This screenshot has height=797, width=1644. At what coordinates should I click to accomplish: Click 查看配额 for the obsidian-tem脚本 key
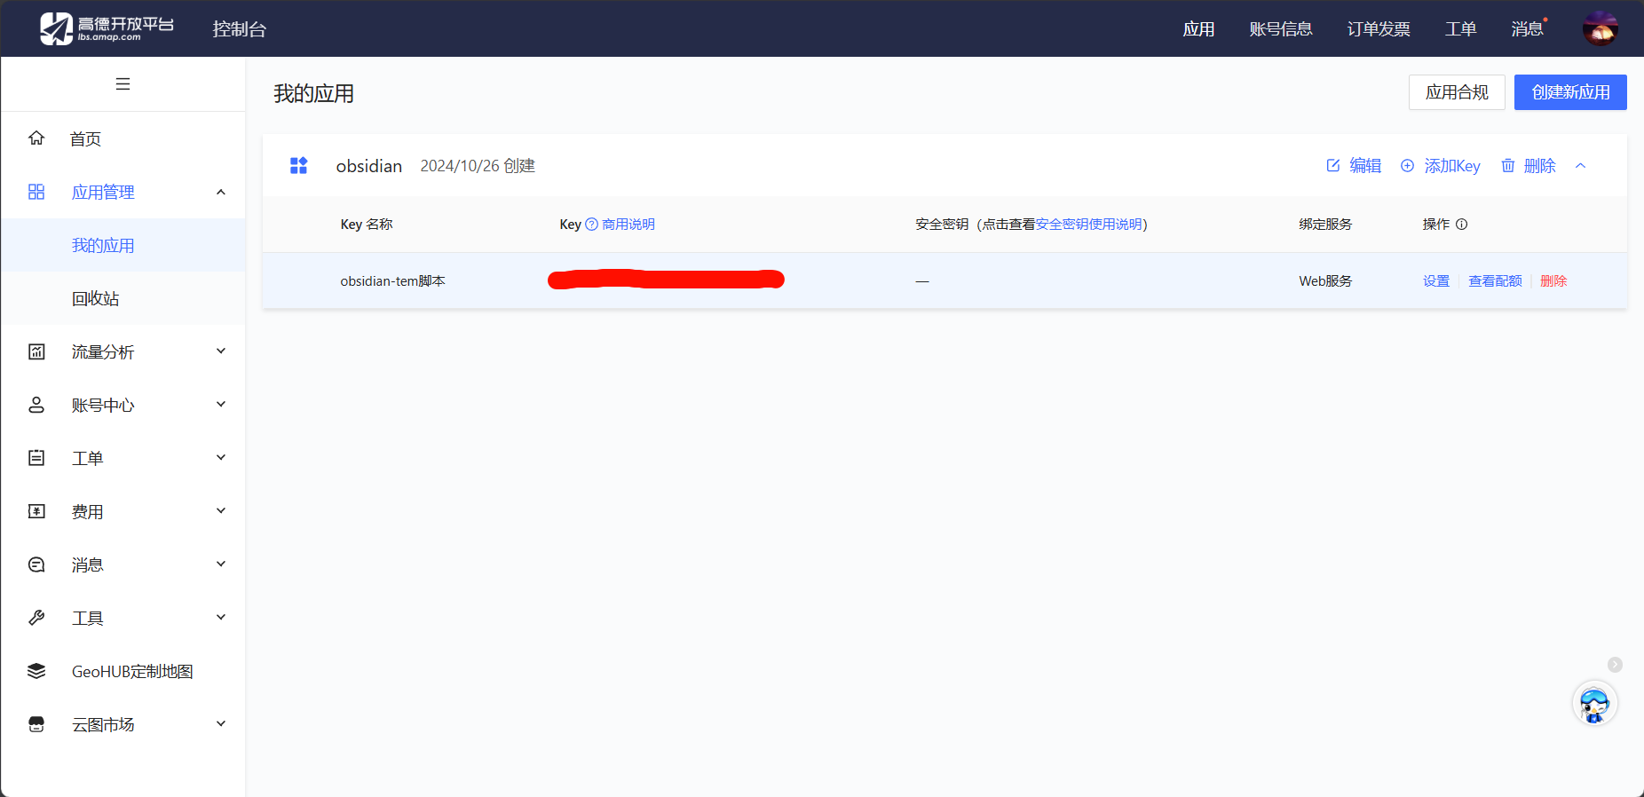coord(1495,281)
